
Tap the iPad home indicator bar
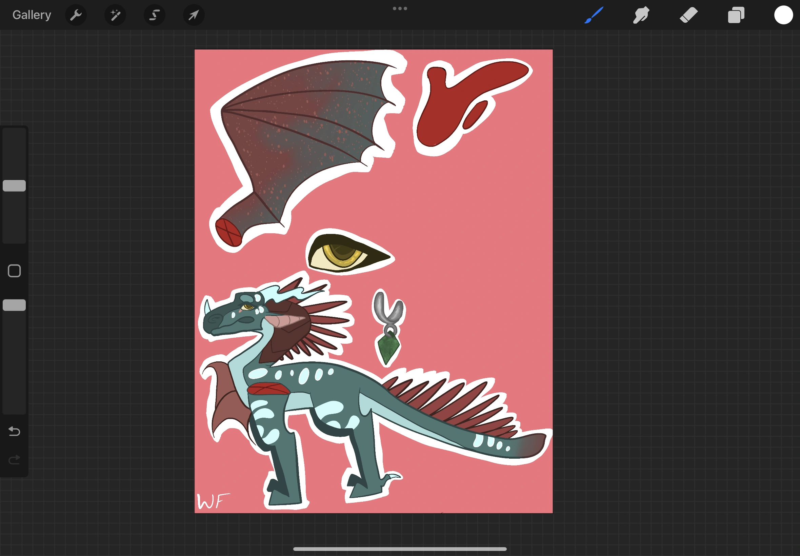[x=400, y=549]
